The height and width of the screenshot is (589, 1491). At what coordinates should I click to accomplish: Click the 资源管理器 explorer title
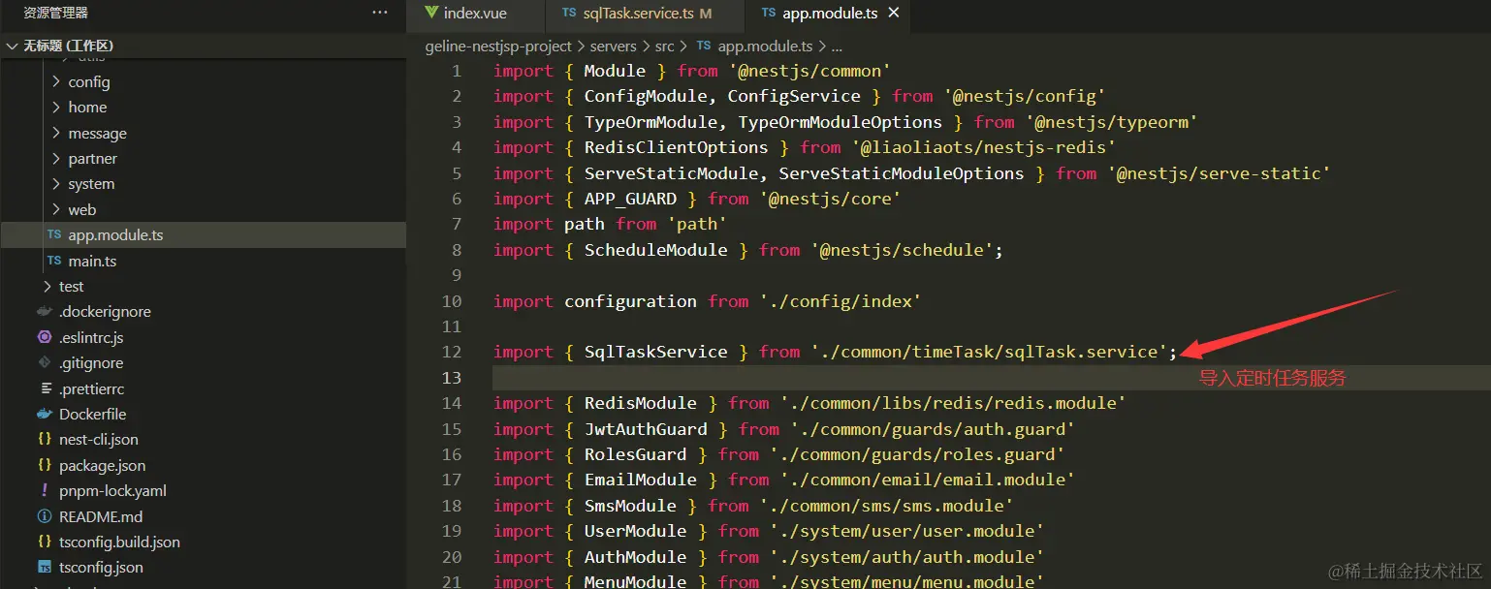coord(55,13)
